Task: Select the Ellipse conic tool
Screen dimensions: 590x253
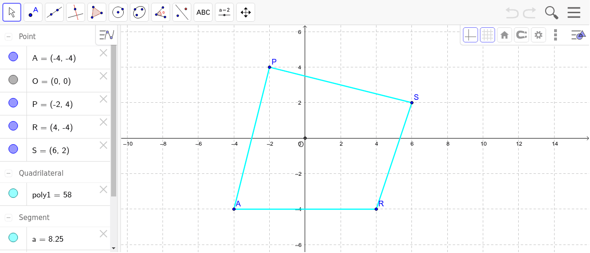Action: [x=139, y=12]
